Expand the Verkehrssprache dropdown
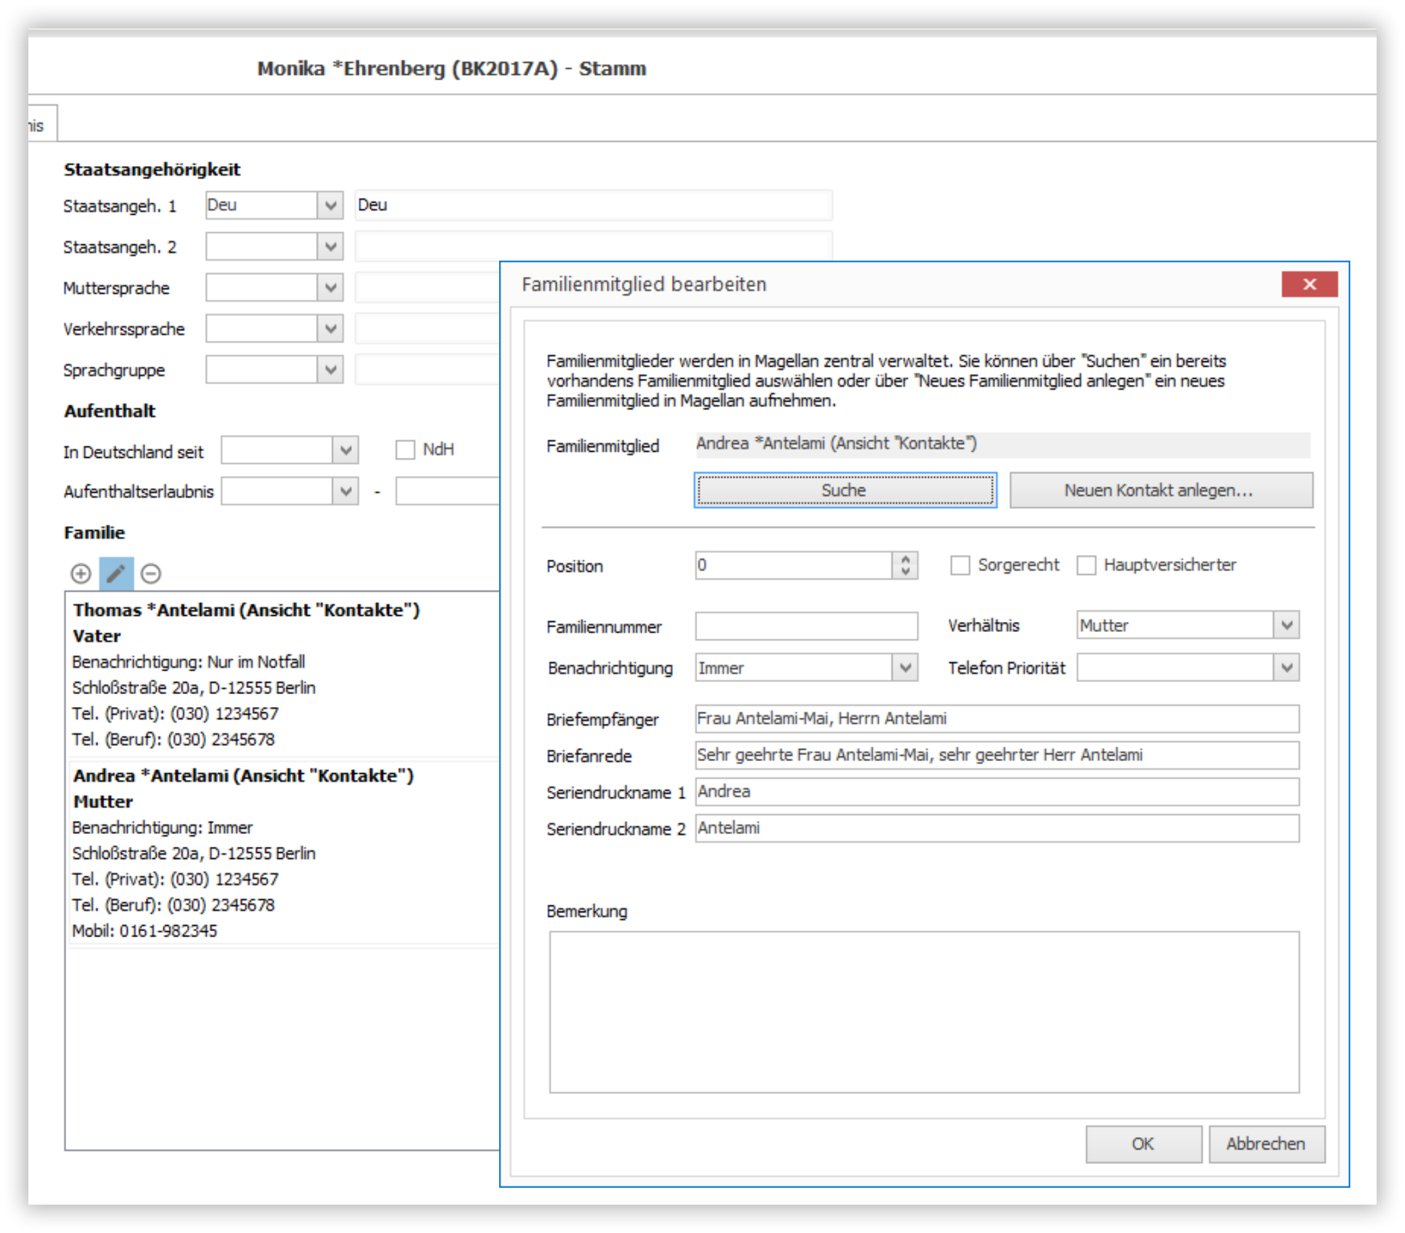This screenshot has width=1405, height=1233. (x=330, y=329)
